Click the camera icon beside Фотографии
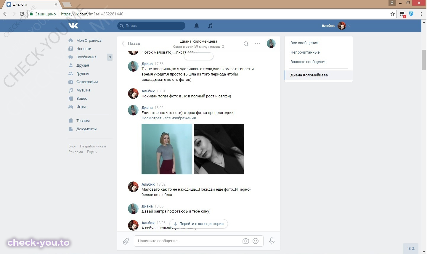 pos(71,82)
